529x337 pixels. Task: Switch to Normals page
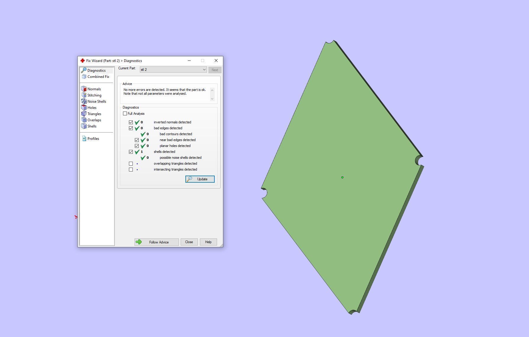pyautogui.click(x=94, y=89)
